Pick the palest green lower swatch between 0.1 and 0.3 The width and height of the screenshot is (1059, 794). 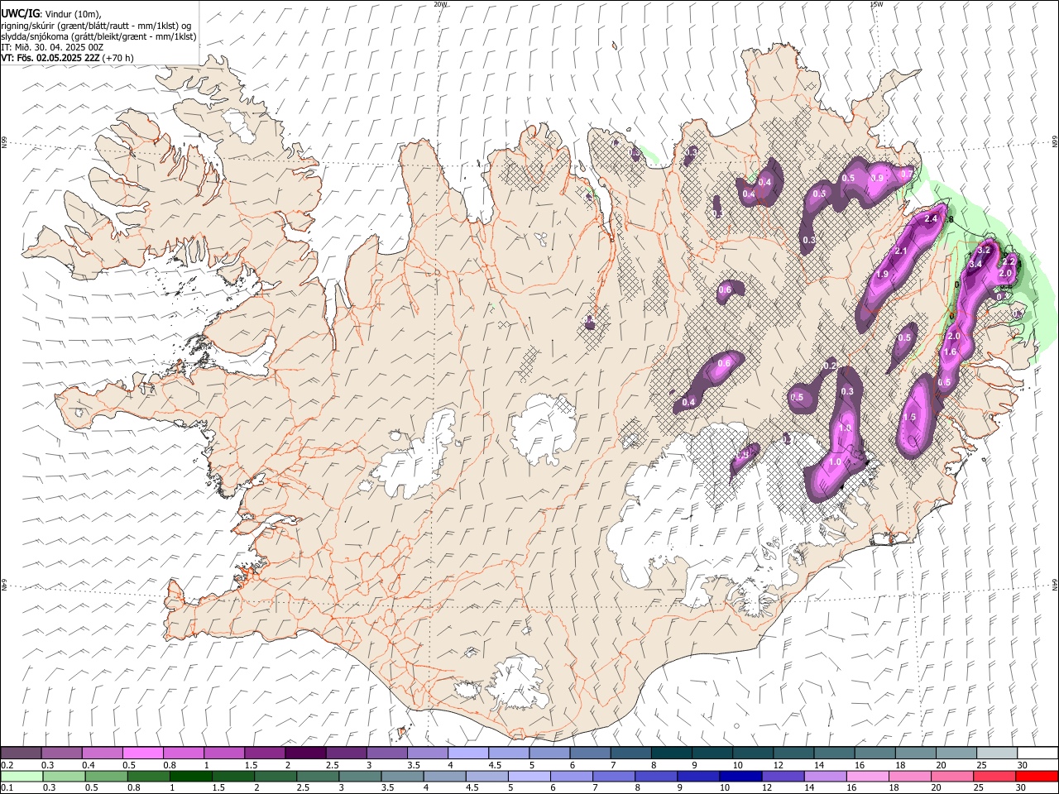coord(22,776)
